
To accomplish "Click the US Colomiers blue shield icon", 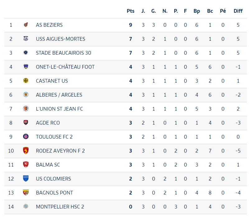I will click(26, 179).
